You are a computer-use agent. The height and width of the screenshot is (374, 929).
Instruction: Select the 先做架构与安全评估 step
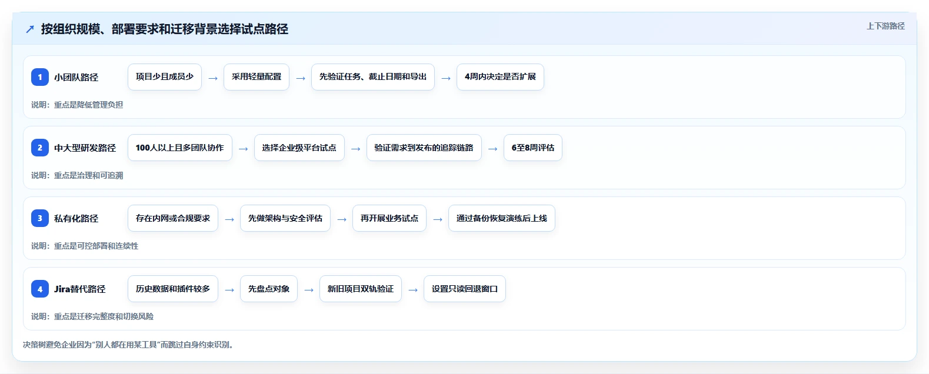click(x=285, y=218)
